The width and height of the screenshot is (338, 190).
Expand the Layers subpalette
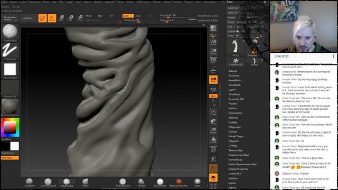pyautogui.click(x=232, y=90)
